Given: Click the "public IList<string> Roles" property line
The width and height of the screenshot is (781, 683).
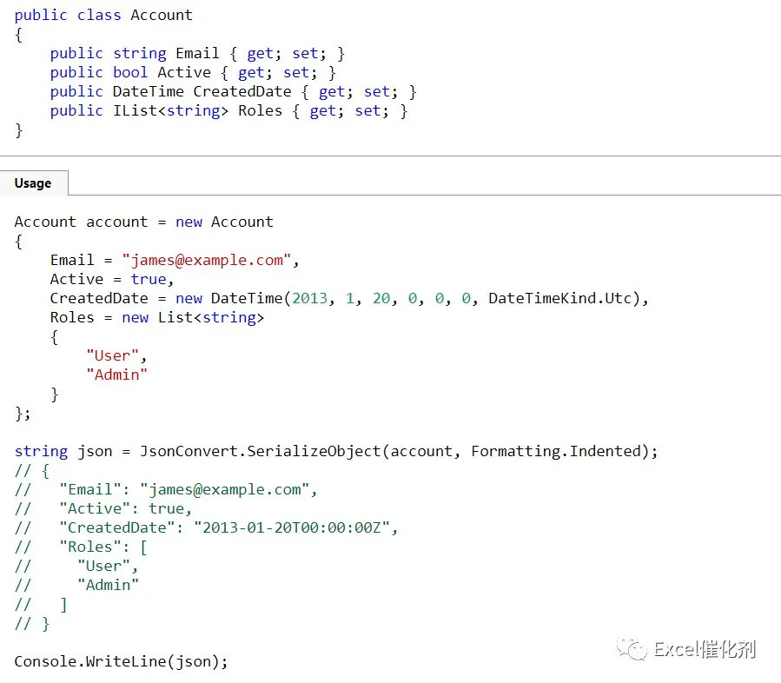Looking at the screenshot, I should (x=228, y=110).
